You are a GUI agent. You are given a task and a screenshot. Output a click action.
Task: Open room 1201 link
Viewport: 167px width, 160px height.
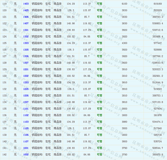[26, 69]
